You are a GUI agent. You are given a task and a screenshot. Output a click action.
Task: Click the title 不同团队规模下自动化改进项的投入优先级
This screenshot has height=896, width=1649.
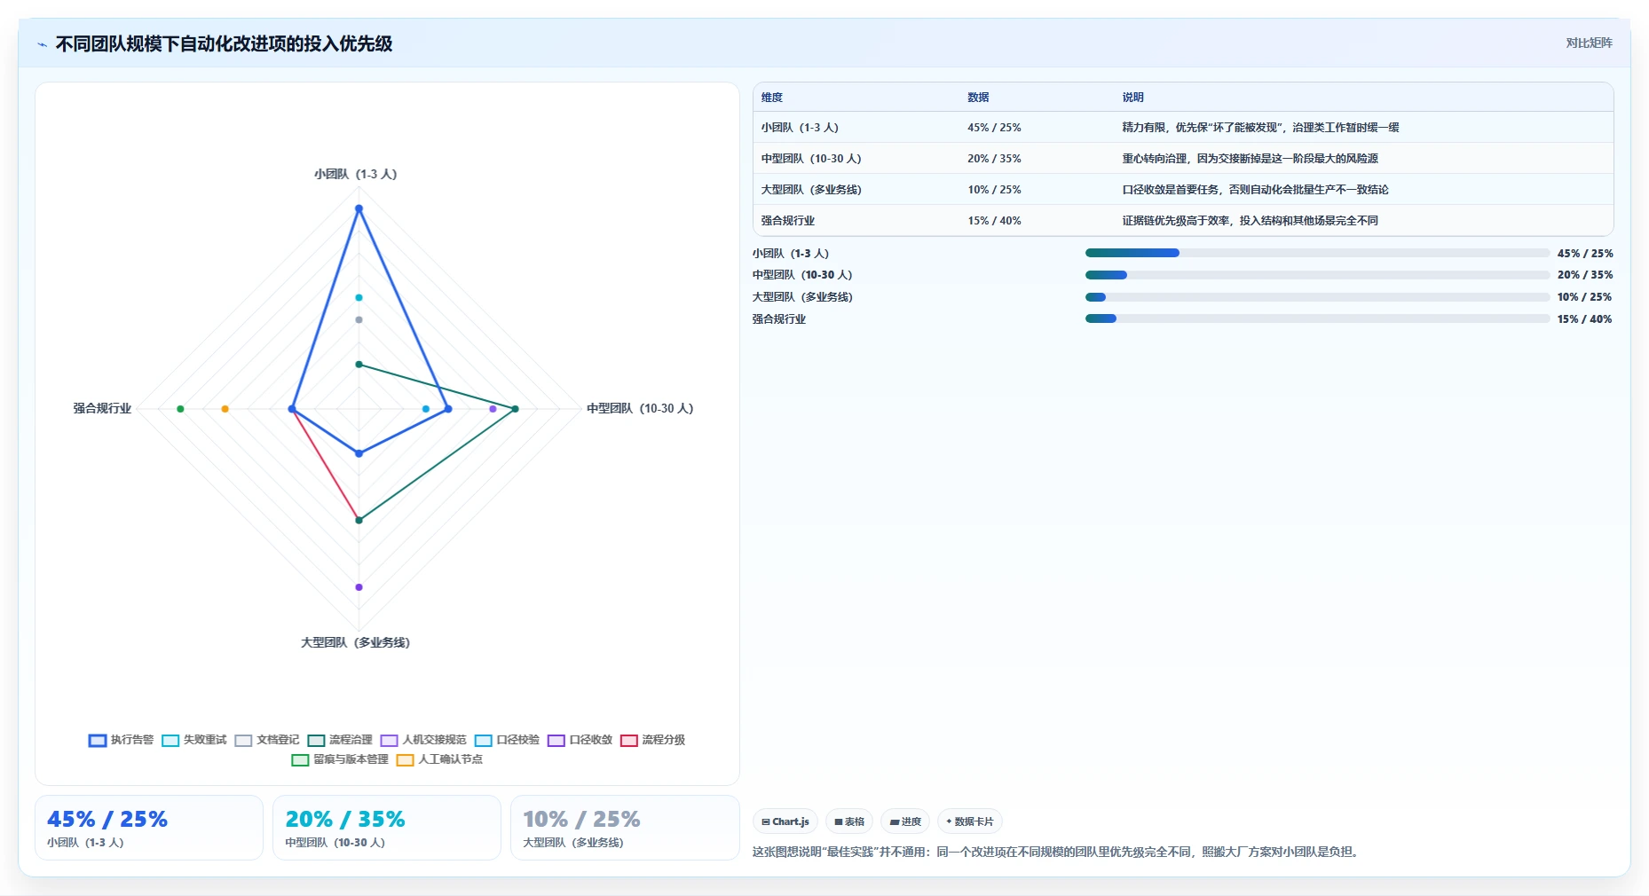[224, 43]
